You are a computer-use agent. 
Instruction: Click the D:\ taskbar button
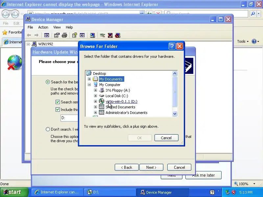point(110,192)
